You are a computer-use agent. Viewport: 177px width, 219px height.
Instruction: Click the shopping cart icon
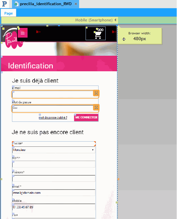click(x=98, y=35)
